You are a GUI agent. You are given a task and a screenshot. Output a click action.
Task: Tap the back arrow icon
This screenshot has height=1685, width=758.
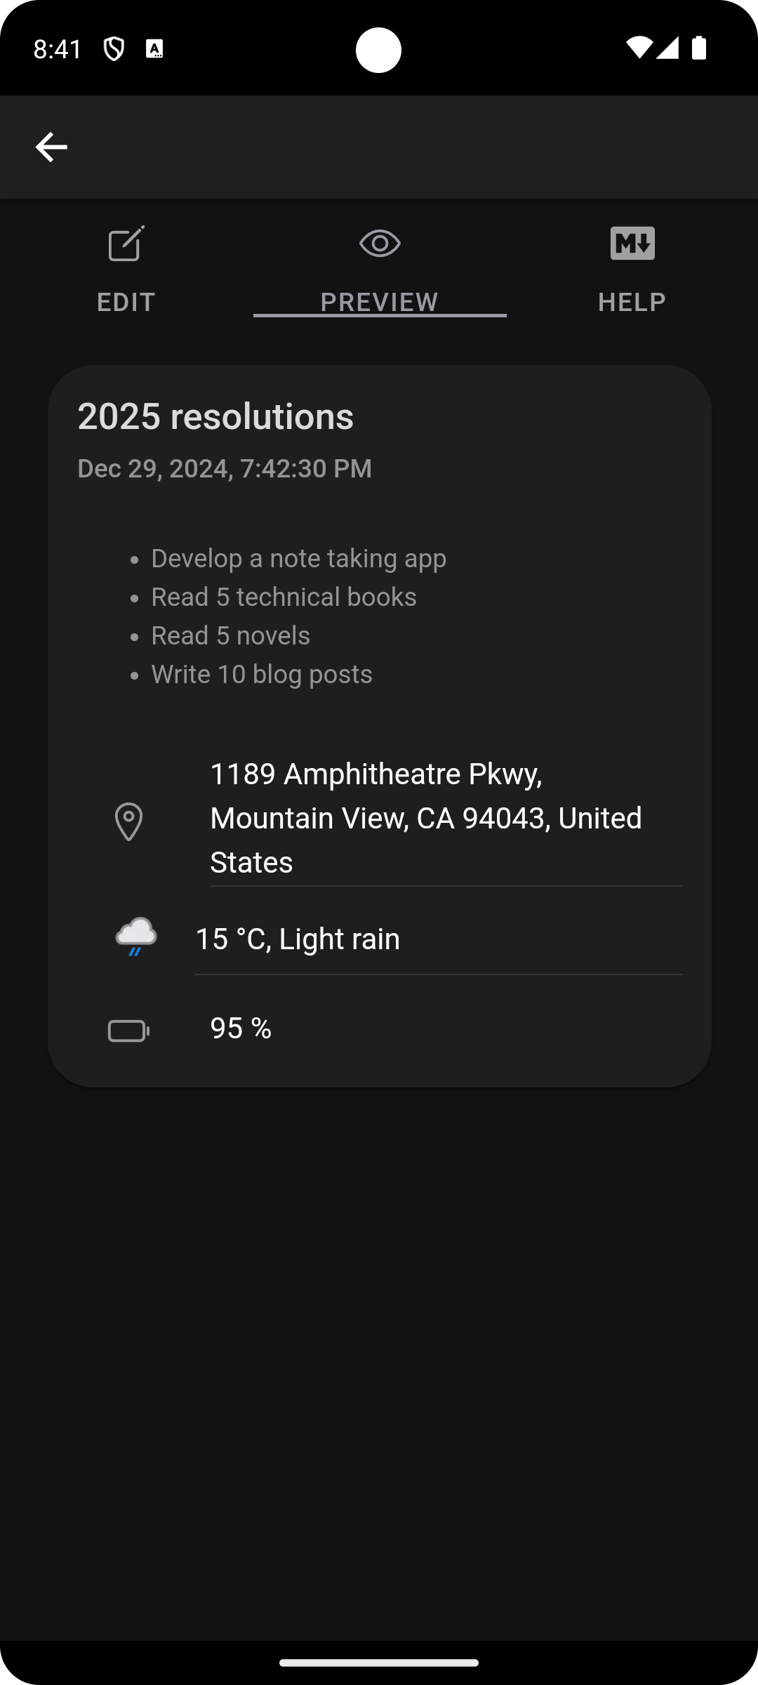click(x=51, y=147)
